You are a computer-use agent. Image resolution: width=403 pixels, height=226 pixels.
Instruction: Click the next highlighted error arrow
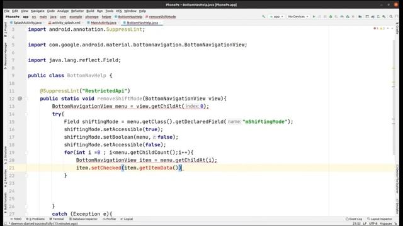[392, 28]
